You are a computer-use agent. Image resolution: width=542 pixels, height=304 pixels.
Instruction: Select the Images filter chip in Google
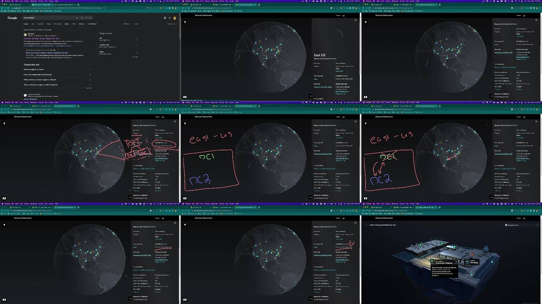[26, 24]
